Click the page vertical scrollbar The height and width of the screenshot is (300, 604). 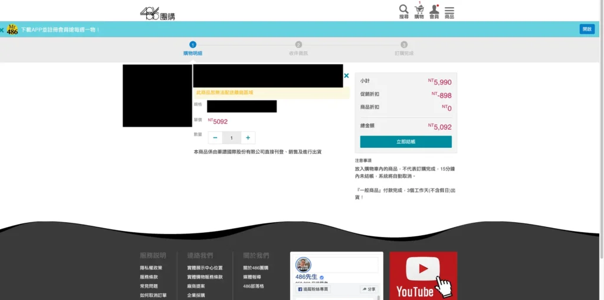click(x=602, y=131)
